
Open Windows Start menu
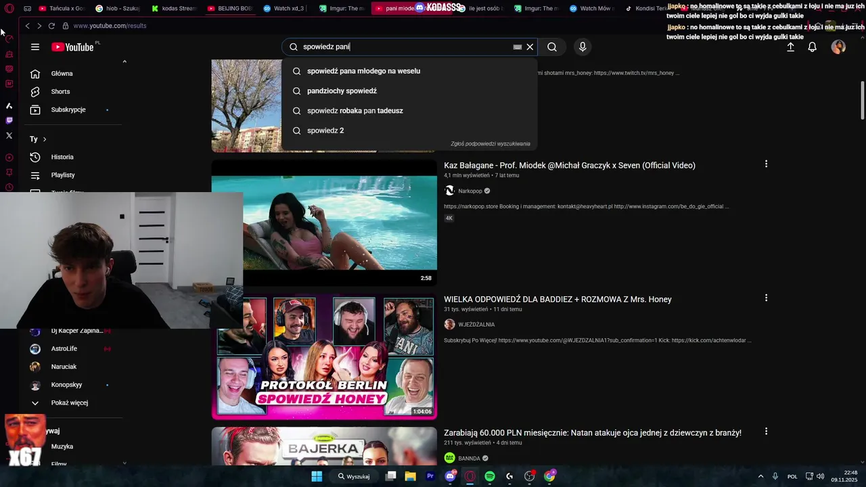click(317, 476)
